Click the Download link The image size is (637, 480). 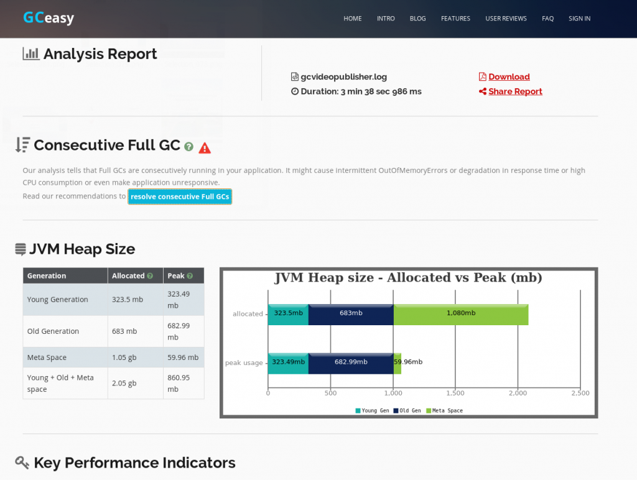pos(510,76)
